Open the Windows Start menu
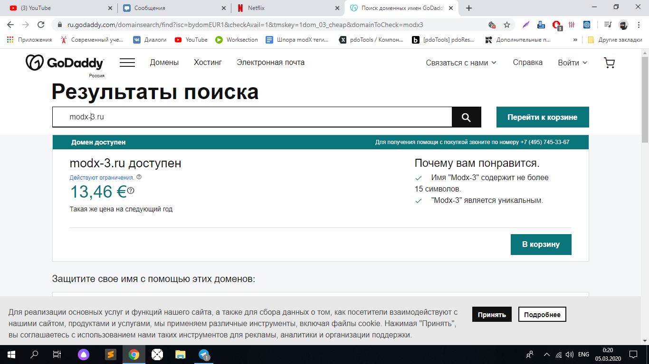Viewport: 649px width, 364px height. (11, 354)
